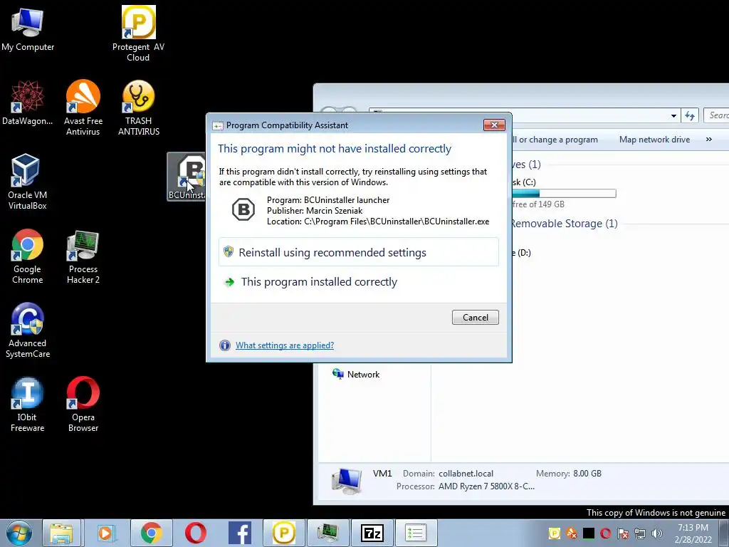Viewport: 729px width, 547px height.
Task: Click Cancel in Program Compatibility Assistant
Action: [x=475, y=317]
